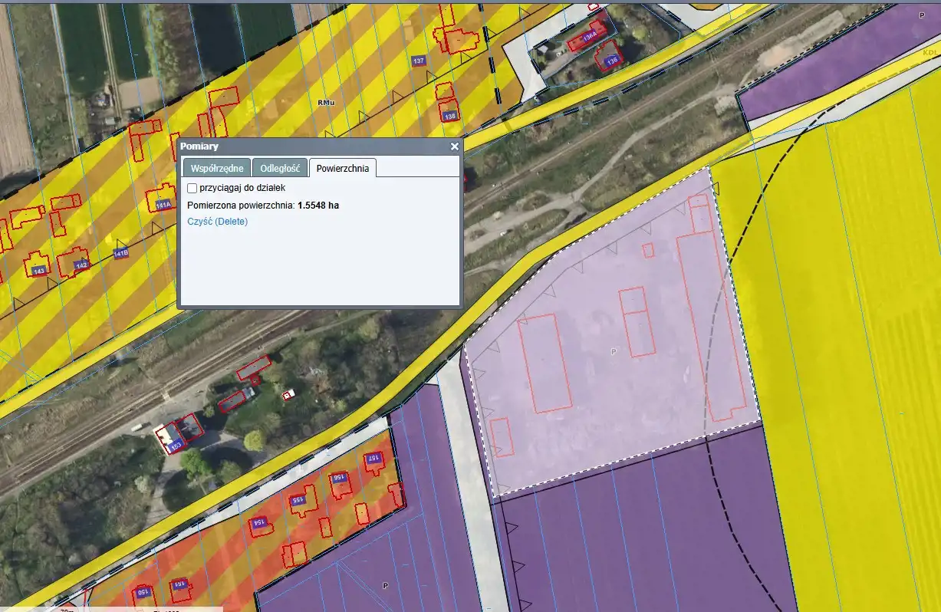The image size is (941, 612).
Task: Click the P label inside measured area
Action: point(613,351)
